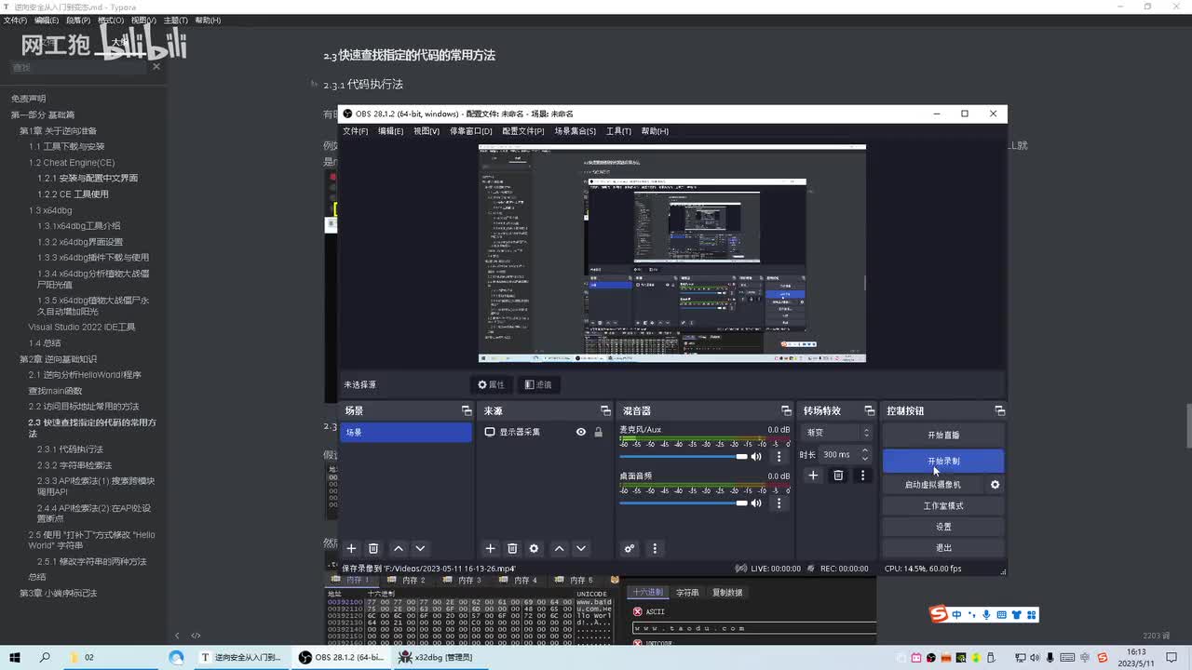Pop out the 转场特效 dock panel

869,410
